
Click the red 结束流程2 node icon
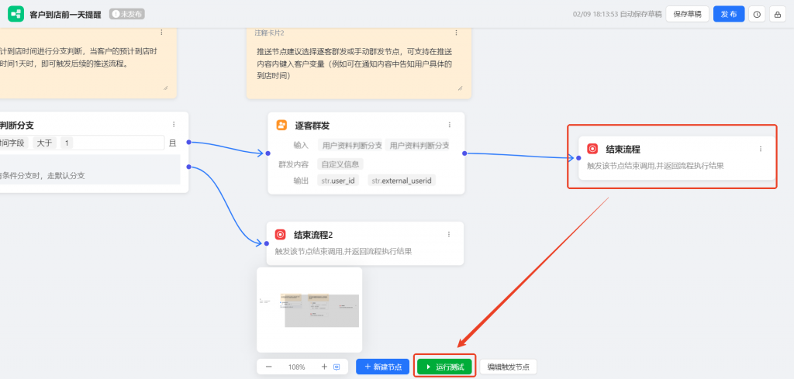281,234
